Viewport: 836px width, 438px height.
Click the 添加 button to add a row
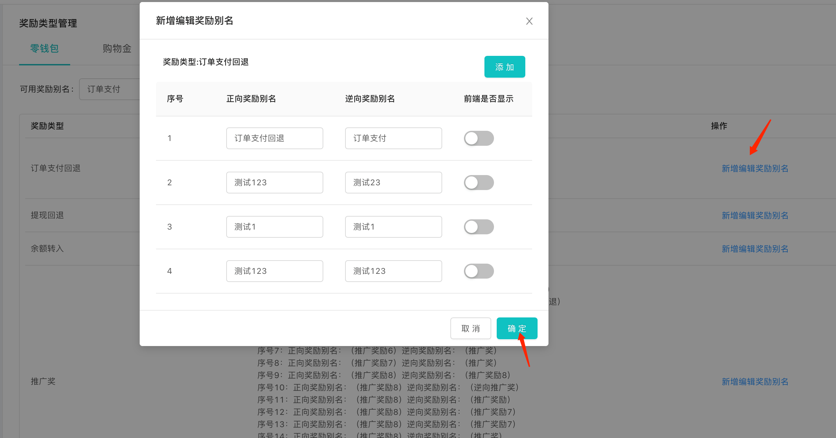pos(505,66)
